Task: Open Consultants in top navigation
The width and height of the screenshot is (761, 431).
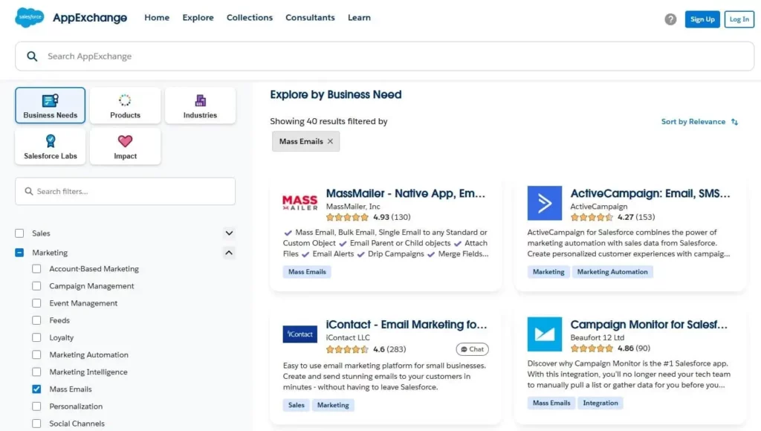Action: pyautogui.click(x=310, y=18)
